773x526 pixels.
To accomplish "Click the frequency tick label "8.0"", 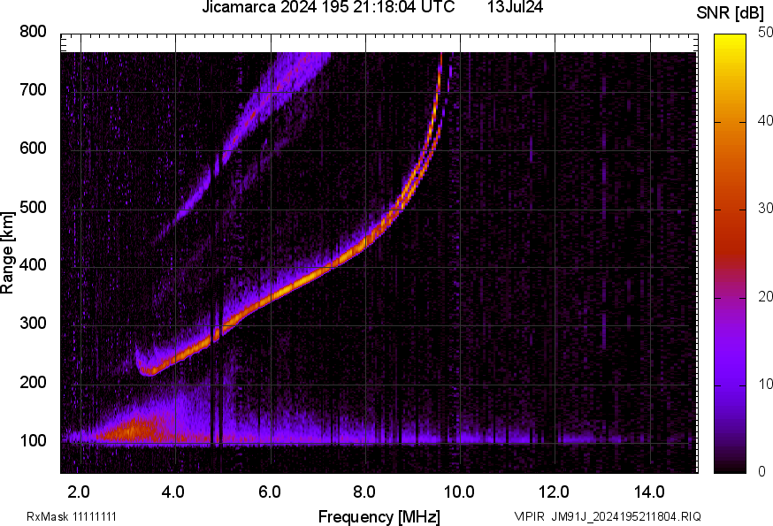I will tap(364, 492).
